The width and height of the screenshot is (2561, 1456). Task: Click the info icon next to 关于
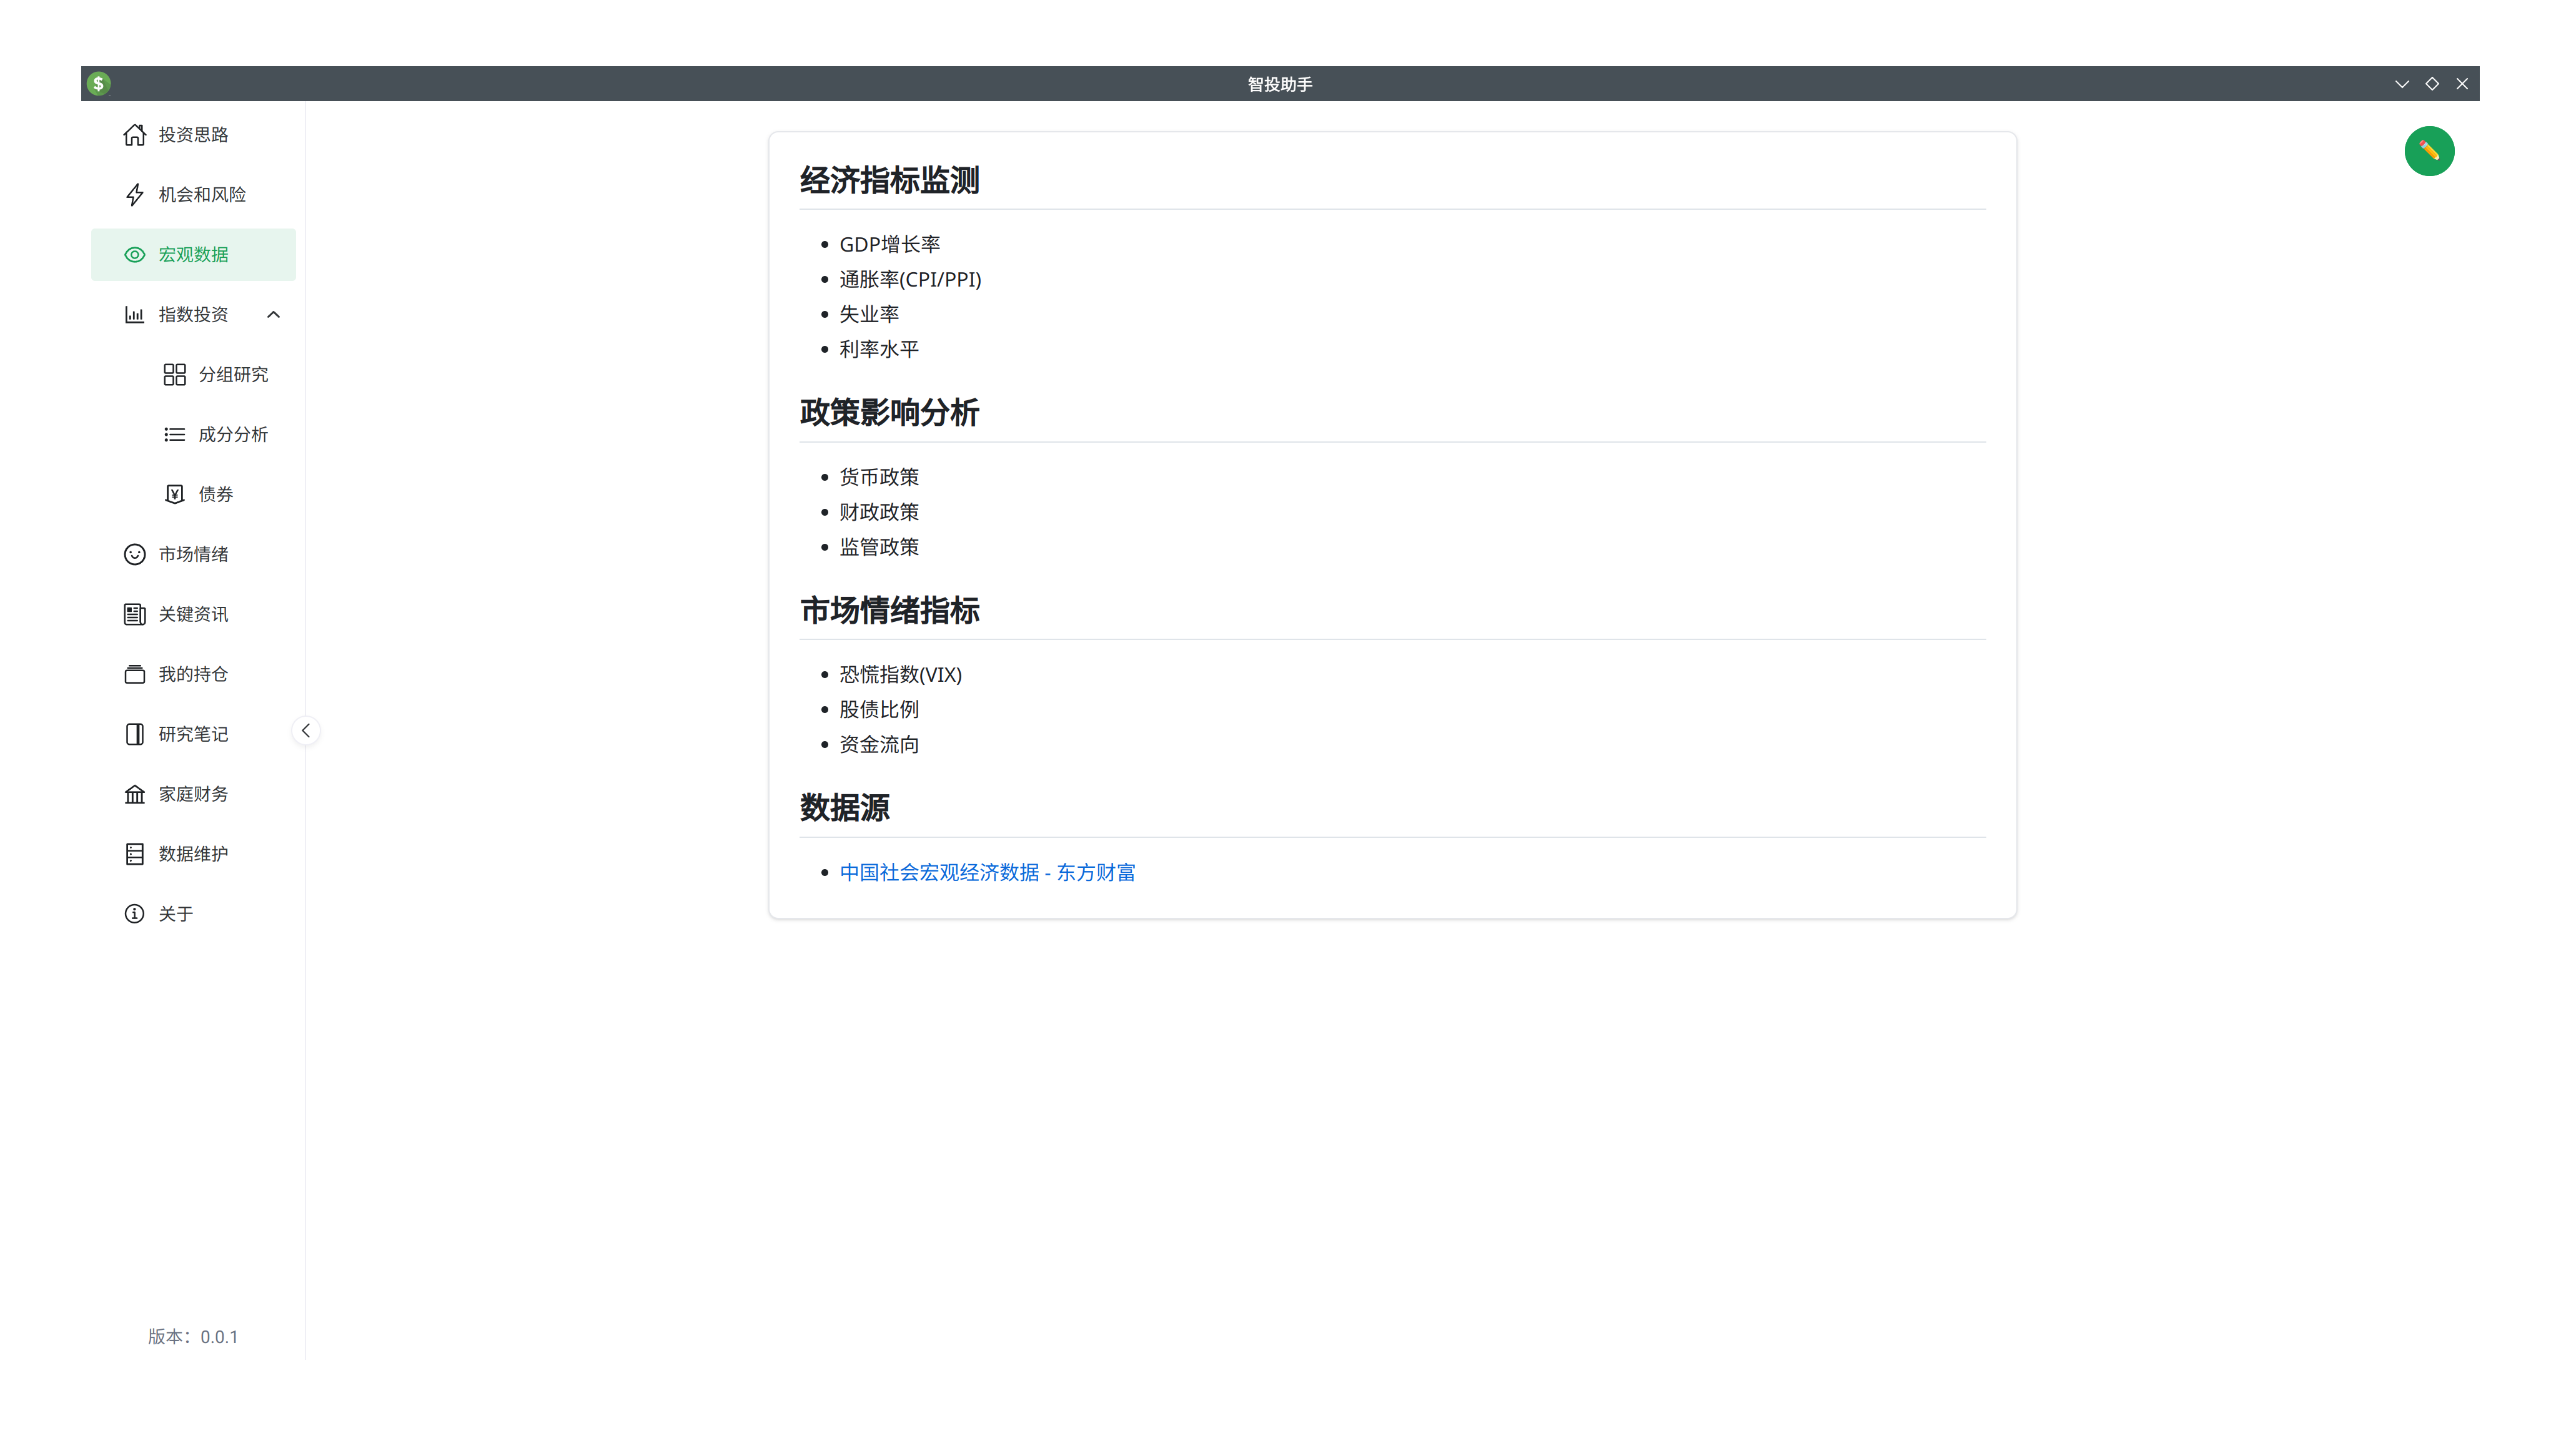[x=134, y=914]
